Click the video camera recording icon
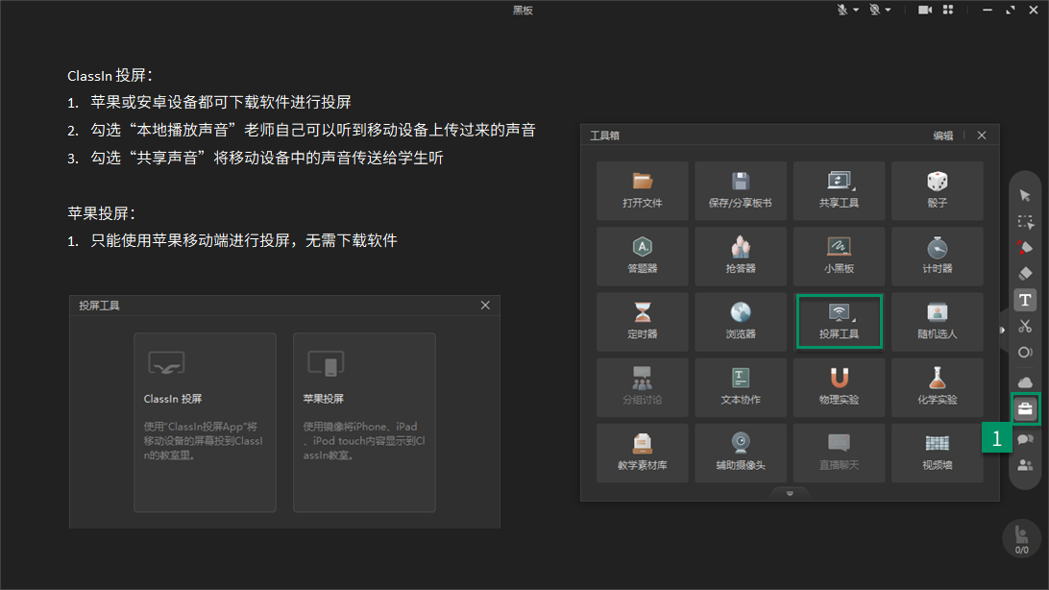The width and height of the screenshot is (1049, 590). click(x=925, y=10)
